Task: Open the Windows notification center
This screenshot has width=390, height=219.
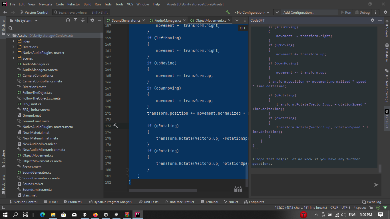Action: click(380, 214)
